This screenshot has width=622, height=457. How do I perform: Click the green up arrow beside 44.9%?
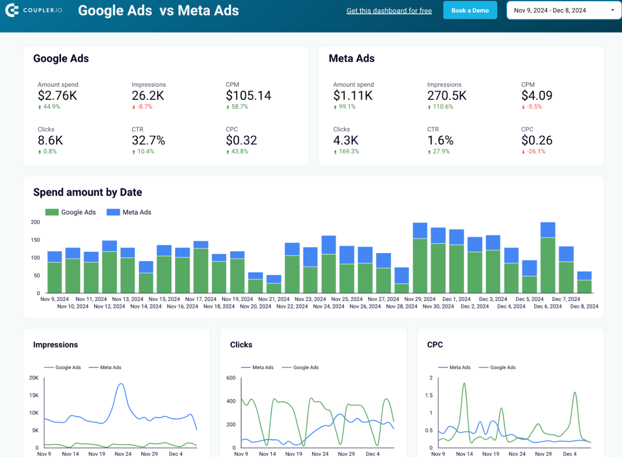40,107
